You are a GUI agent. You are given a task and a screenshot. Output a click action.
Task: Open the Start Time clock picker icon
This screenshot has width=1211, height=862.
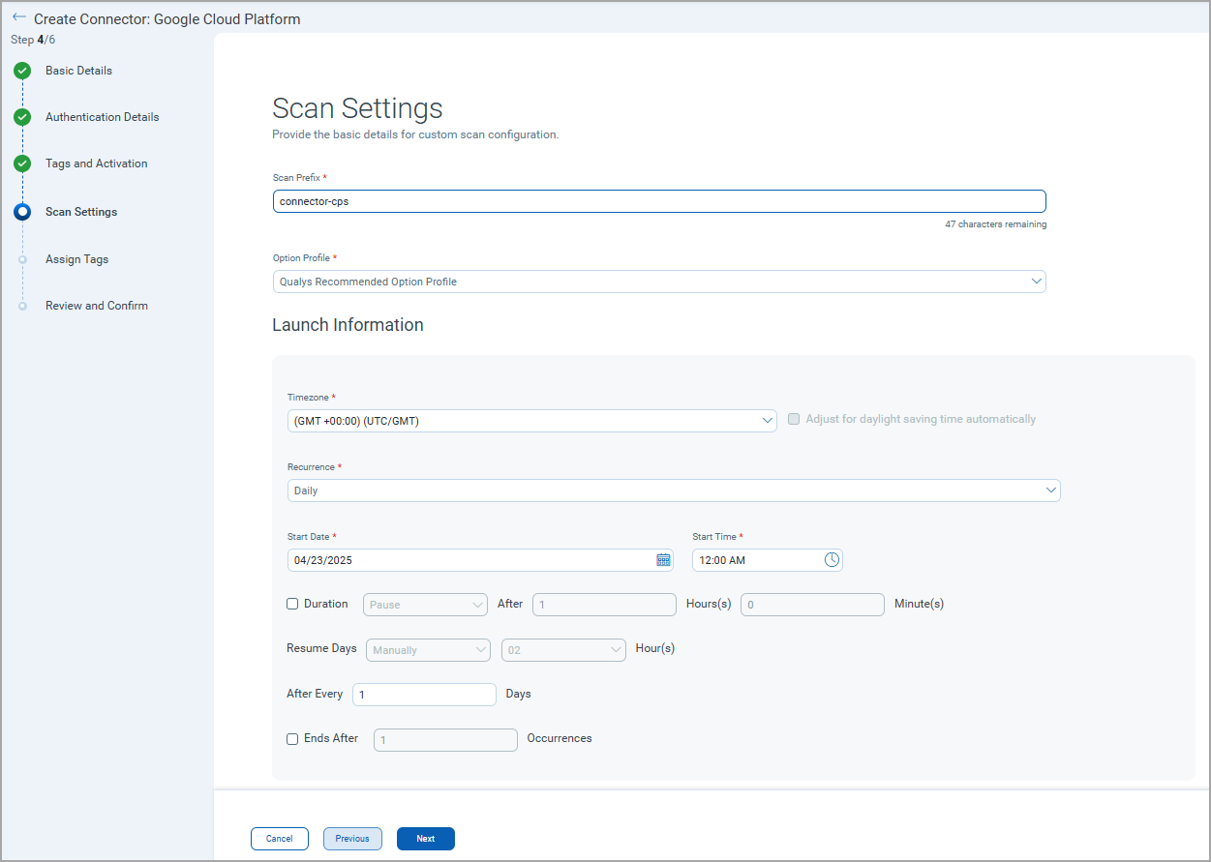(x=832, y=560)
